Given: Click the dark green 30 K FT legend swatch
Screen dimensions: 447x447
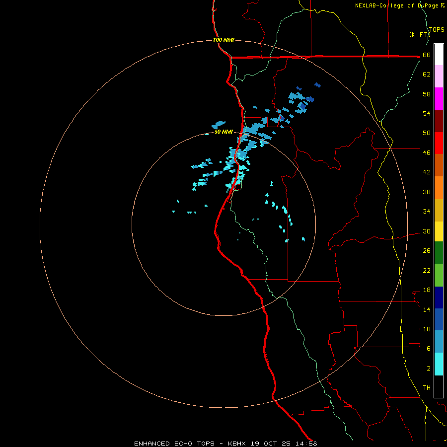Looking at the screenshot, I should pyautogui.click(x=439, y=253).
